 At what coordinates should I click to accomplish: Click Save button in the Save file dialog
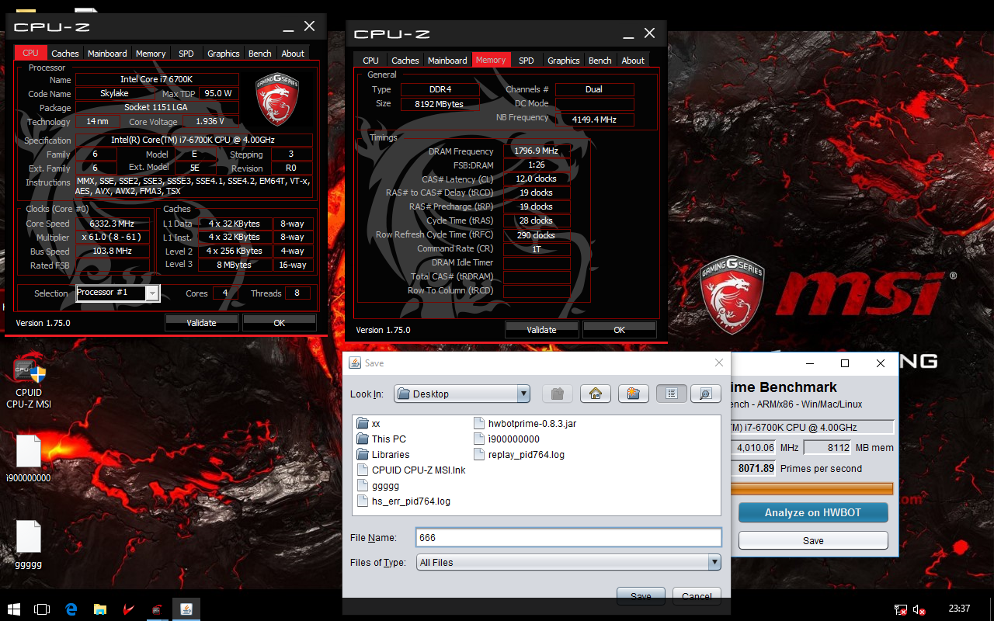click(x=641, y=595)
